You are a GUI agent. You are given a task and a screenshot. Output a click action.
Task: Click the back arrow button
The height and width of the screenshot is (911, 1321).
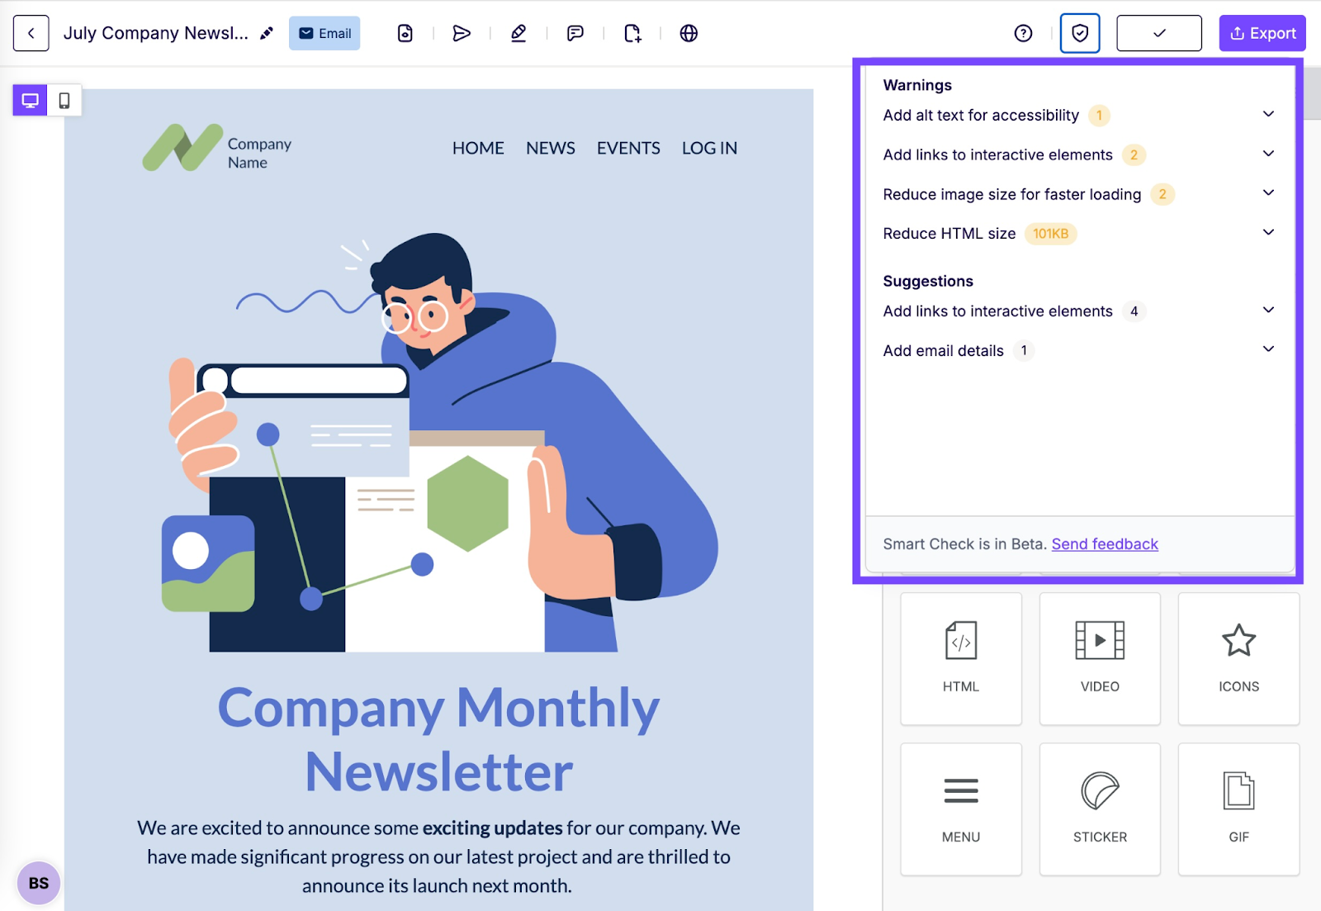coord(31,33)
